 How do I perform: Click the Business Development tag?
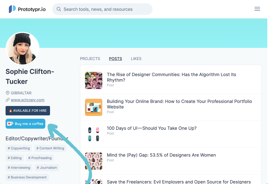[x=27, y=177]
